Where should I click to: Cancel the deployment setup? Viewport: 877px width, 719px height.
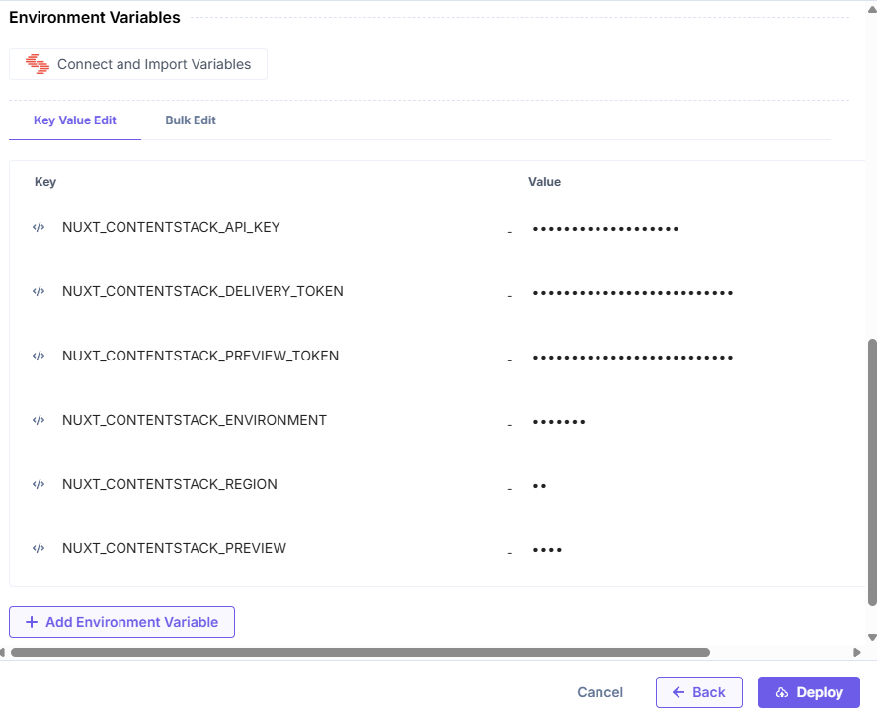[x=600, y=692]
